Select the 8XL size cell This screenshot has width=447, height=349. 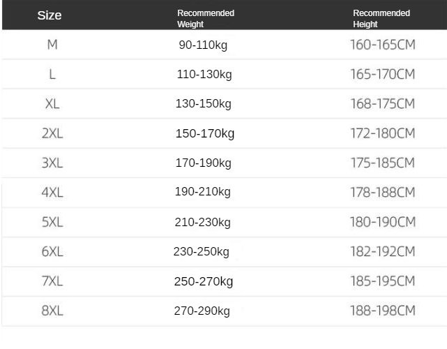52,311
